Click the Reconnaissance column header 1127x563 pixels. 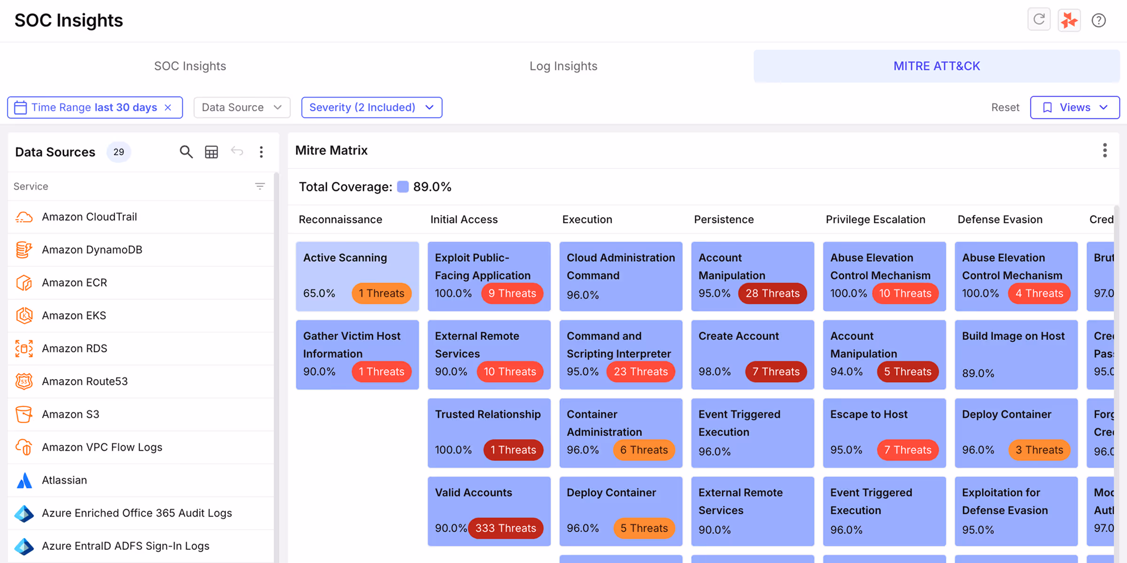coord(340,220)
